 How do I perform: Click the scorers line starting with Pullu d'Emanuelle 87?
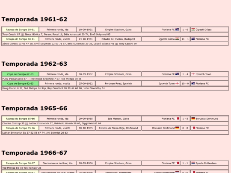tap(115, 79)
